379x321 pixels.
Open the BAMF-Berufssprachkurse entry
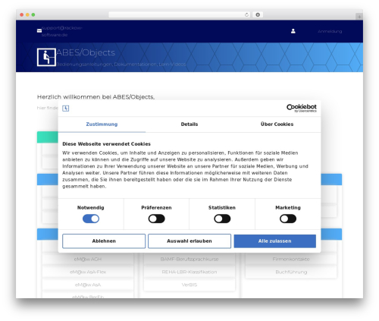(189, 260)
